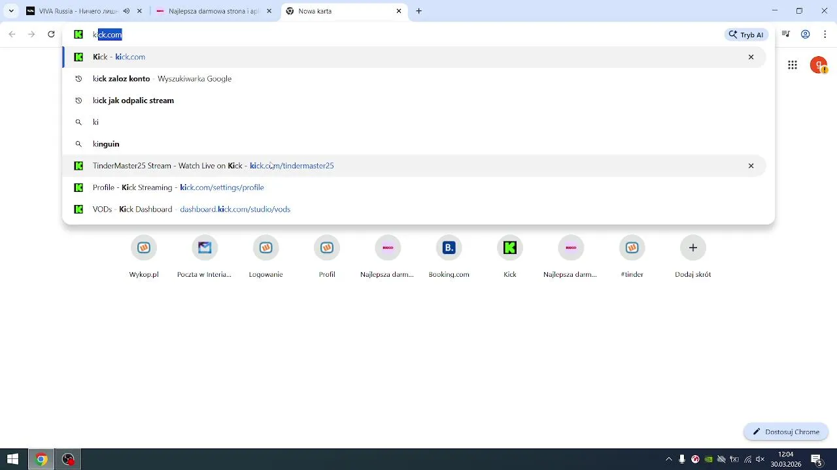Click the OneDrive cloud icon in tray
Viewport: 837px width, 470px height.
[721, 460]
